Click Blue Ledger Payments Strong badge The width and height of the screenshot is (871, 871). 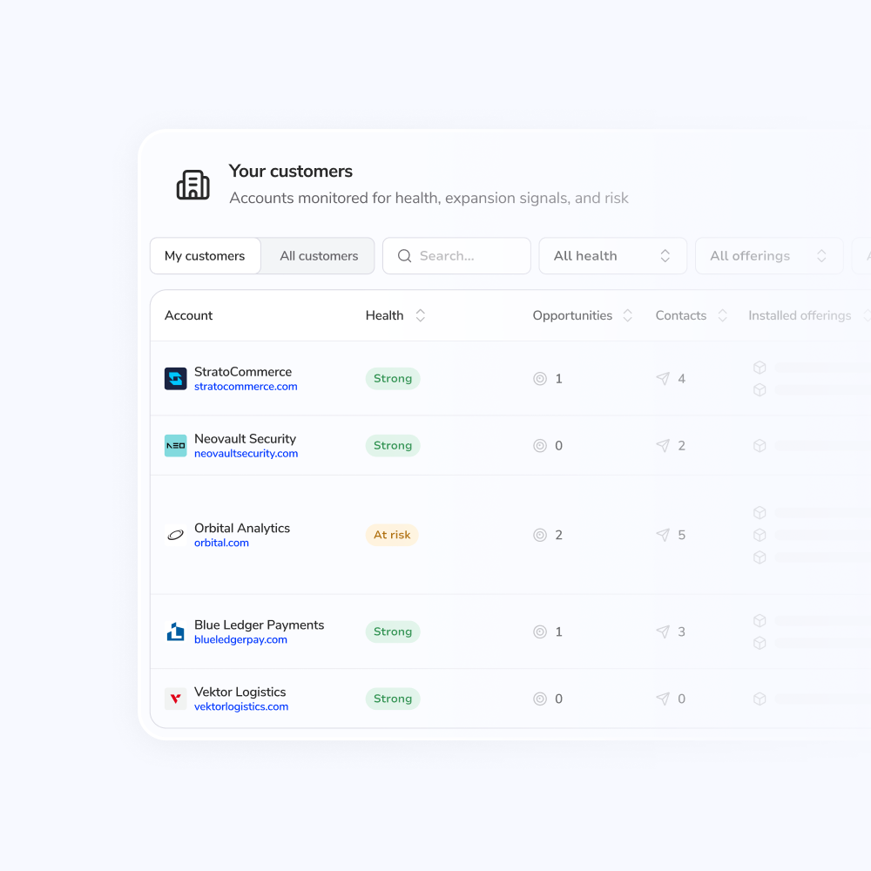pyautogui.click(x=393, y=631)
